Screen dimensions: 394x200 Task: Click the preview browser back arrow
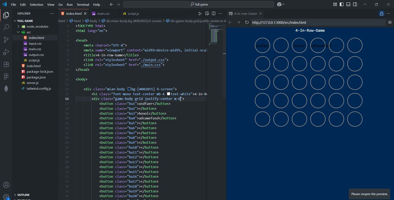230,22
